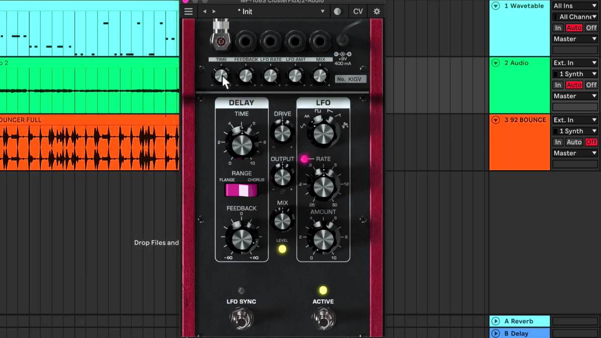Image resolution: width=601 pixels, height=338 pixels.
Task: Click the LFO waveform selector knob
Action: [x=324, y=133]
